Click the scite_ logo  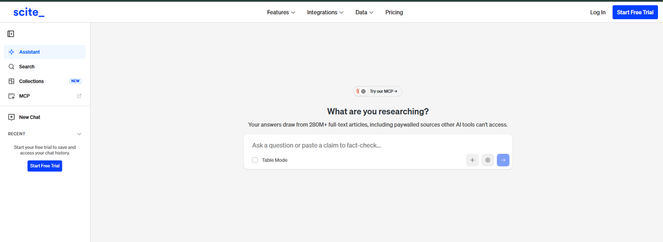28,12
